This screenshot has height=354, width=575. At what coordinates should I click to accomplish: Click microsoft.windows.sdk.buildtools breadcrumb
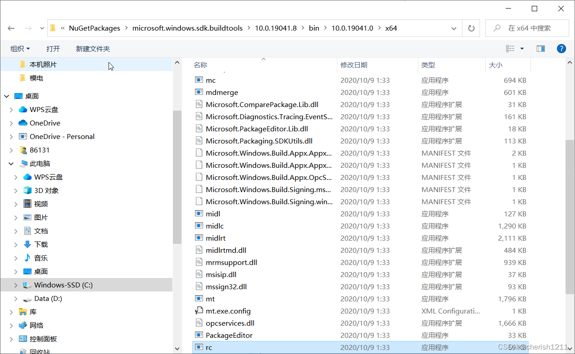187,28
